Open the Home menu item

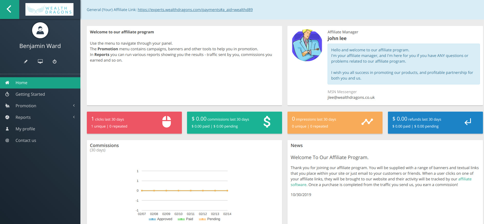click(x=40, y=83)
